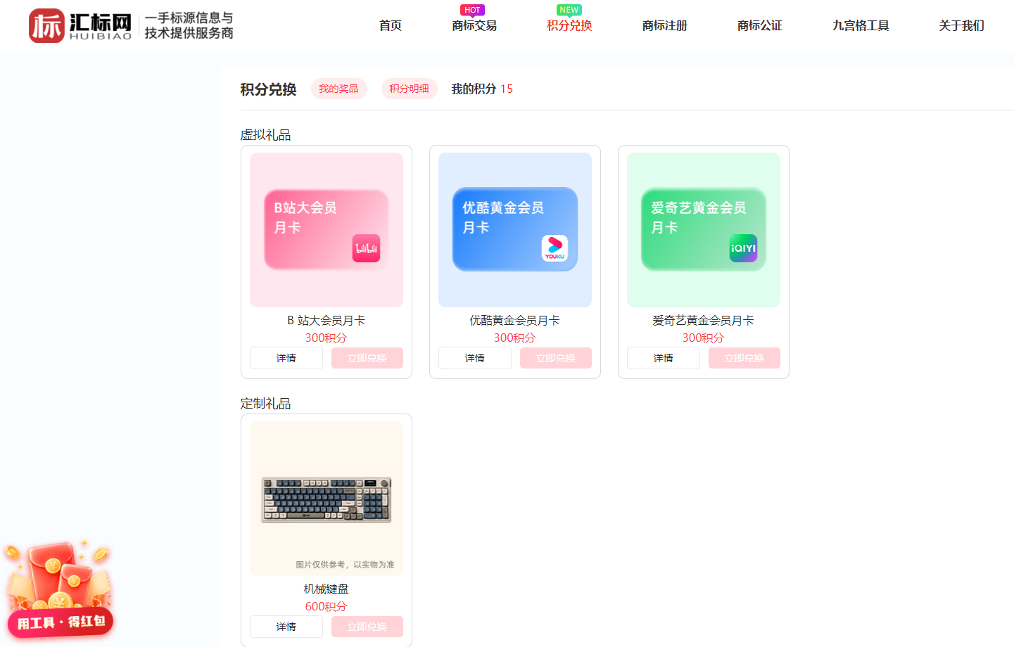Go to 关于我们 page

click(x=961, y=26)
